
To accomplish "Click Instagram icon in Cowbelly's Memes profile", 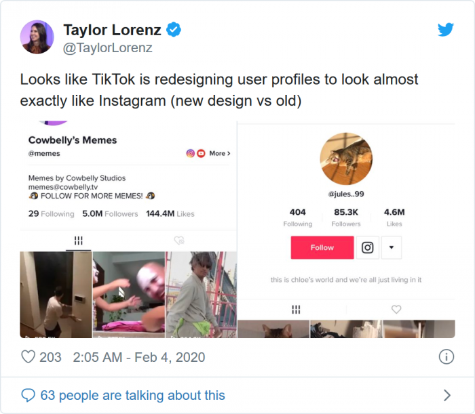I will (x=191, y=153).
